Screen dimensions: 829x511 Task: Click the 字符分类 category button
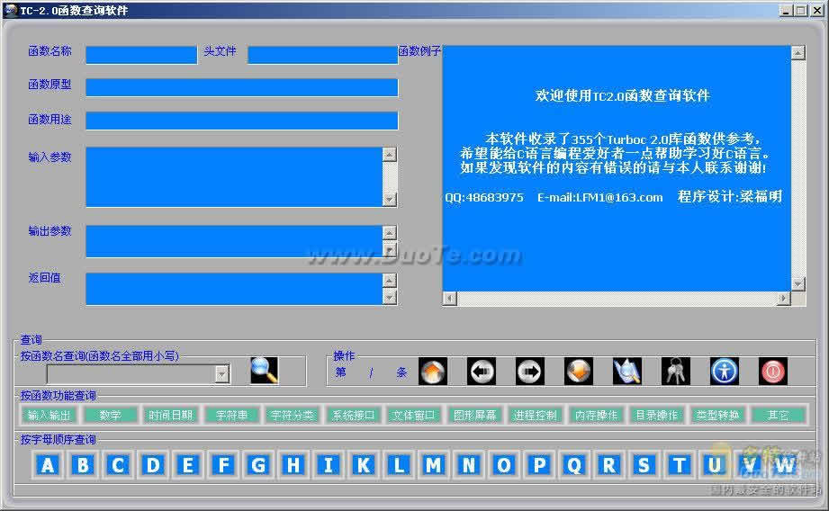point(293,416)
